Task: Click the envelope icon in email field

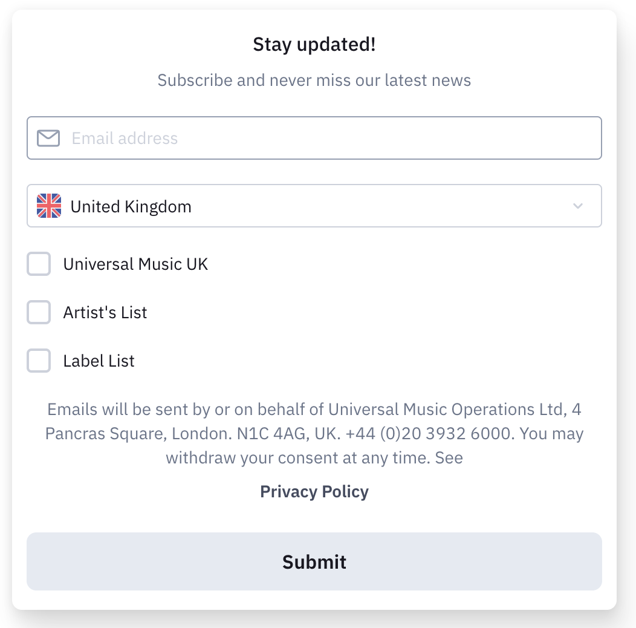Action: pos(48,138)
